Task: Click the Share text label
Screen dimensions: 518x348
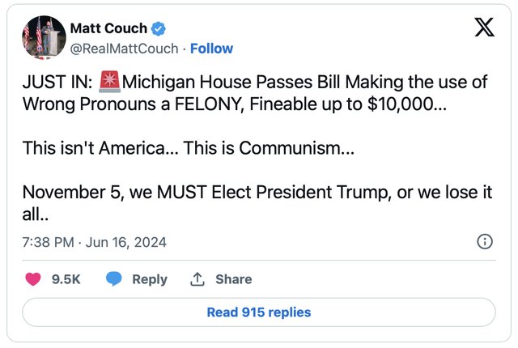Action: [x=234, y=279]
